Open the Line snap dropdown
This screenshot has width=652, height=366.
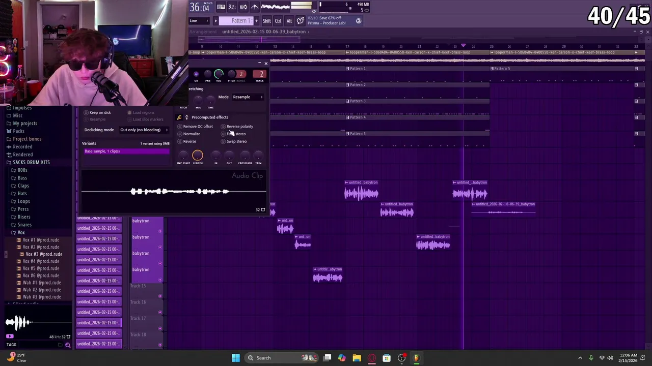coord(199,21)
